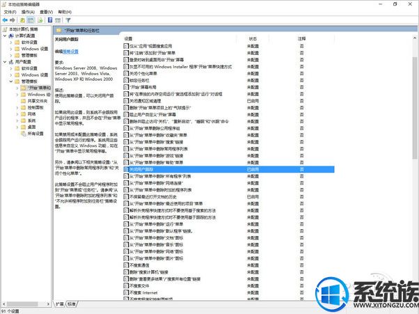Image resolution: width=419 pixels, height=314 pixels.
Task: Click the Back arrow toolbar icon
Action: [5, 20]
